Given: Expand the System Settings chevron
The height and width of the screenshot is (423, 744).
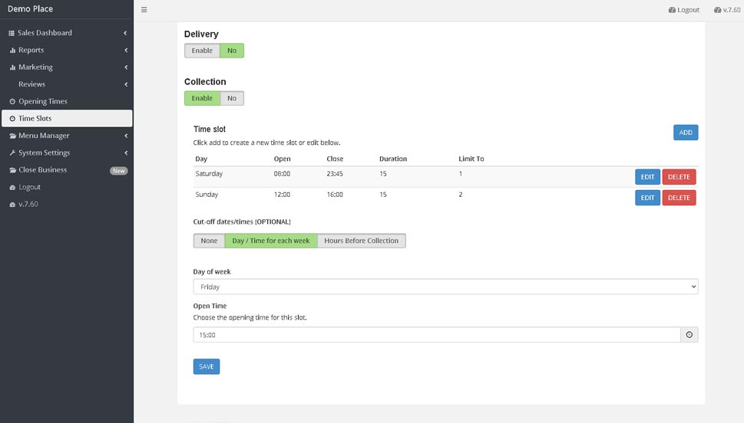Looking at the screenshot, I should tap(126, 153).
